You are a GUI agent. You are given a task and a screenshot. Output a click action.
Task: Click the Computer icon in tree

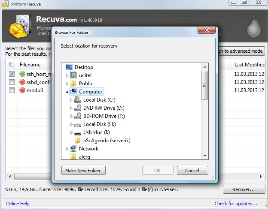[x=73, y=91]
